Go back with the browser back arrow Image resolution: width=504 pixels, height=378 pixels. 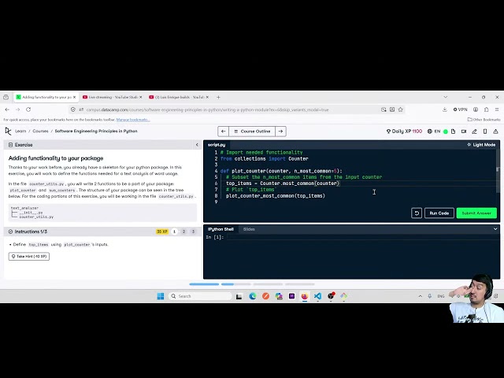pos(7,109)
